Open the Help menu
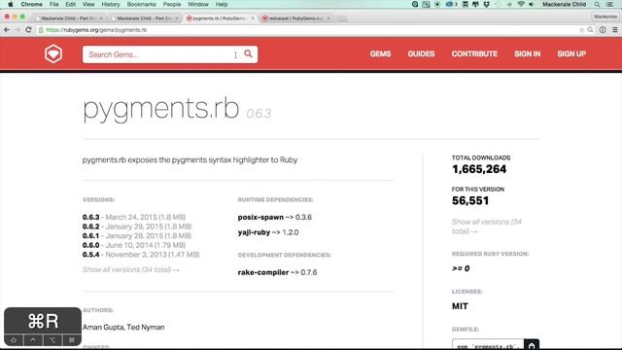The height and width of the screenshot is (350, 622). point(222,4)
